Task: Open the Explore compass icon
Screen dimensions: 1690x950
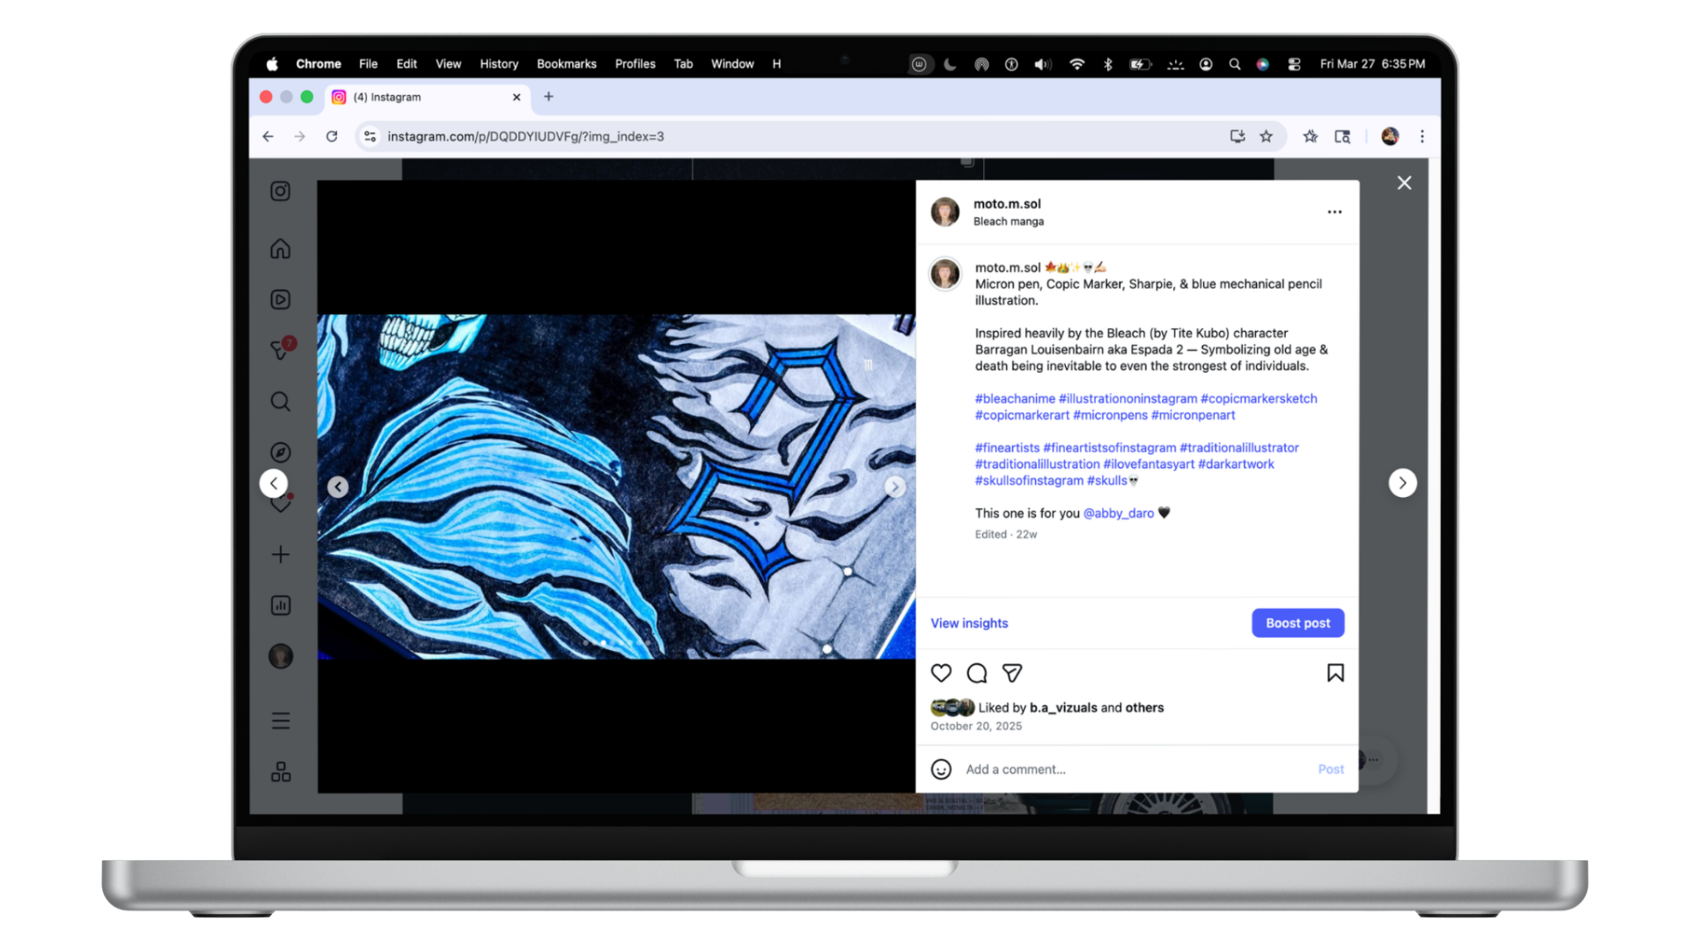Action: point(280,452)
